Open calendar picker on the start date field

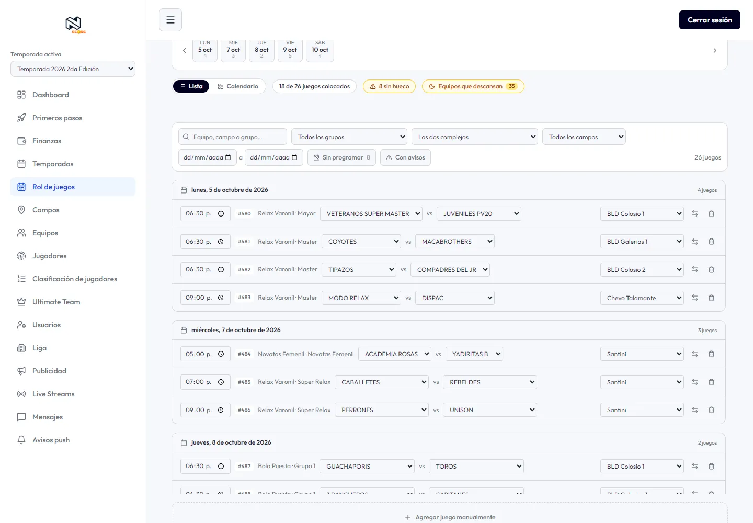click(228, 157)
